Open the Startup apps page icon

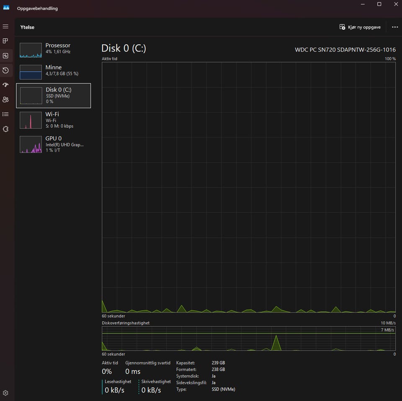(x=5, y=85)
